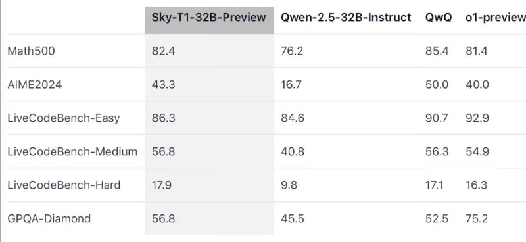Click the 85.4 QwQ Math500 value
This screenshot has height=242, width=526.
click(x=437, y=51)
